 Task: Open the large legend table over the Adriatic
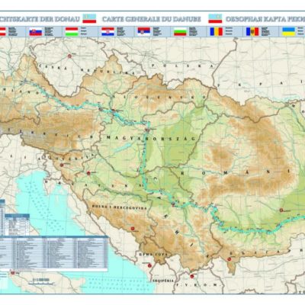(x=54, y=252)
